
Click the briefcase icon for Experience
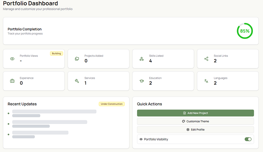click(x=12, y=81)
